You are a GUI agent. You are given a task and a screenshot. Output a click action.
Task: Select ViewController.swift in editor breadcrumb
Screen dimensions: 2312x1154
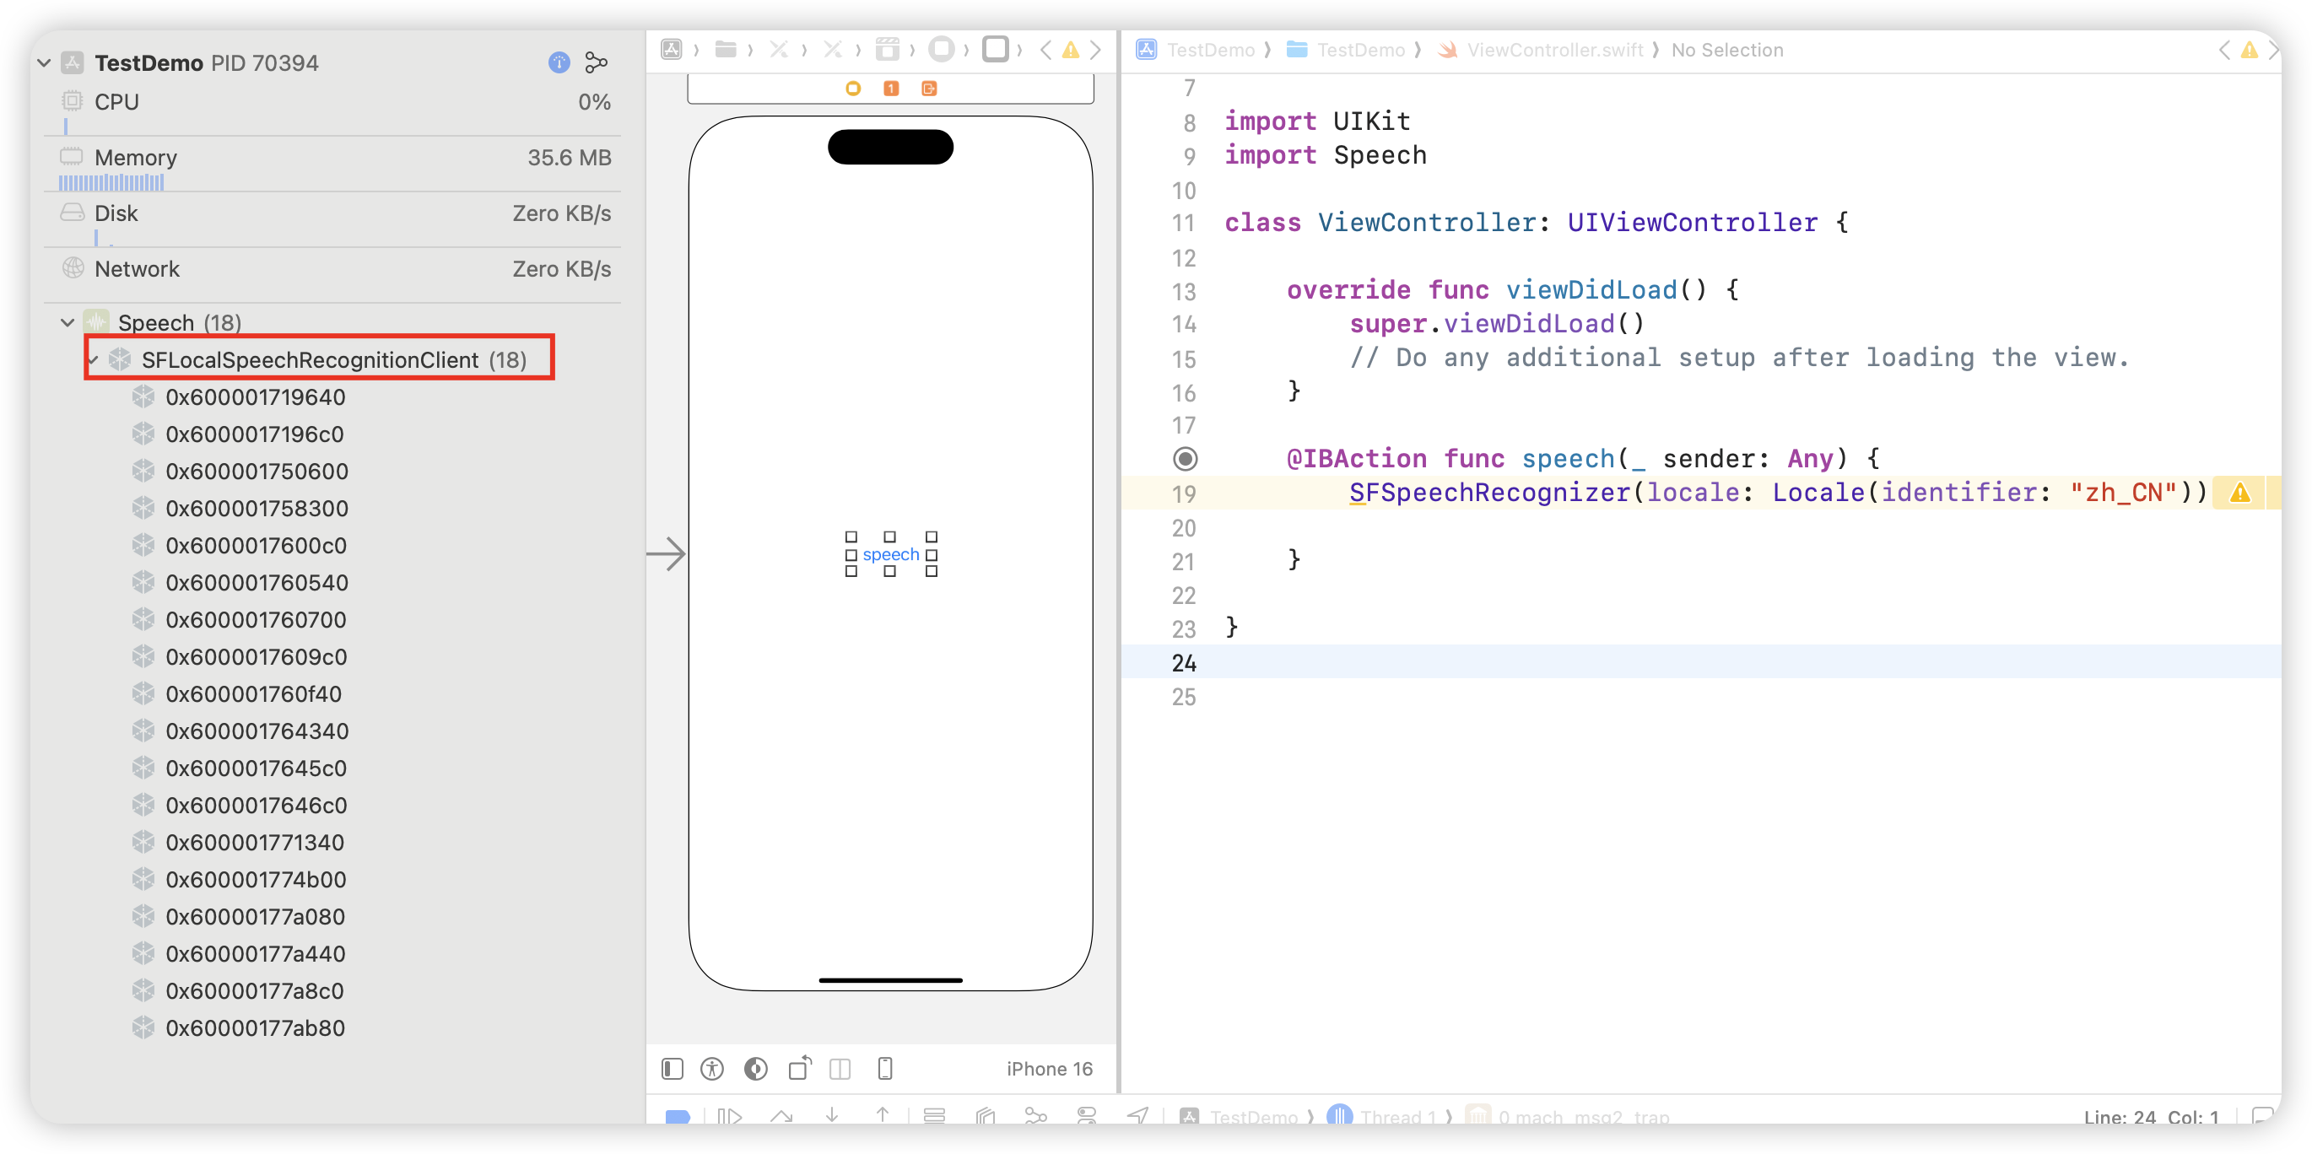(1553, 51)
